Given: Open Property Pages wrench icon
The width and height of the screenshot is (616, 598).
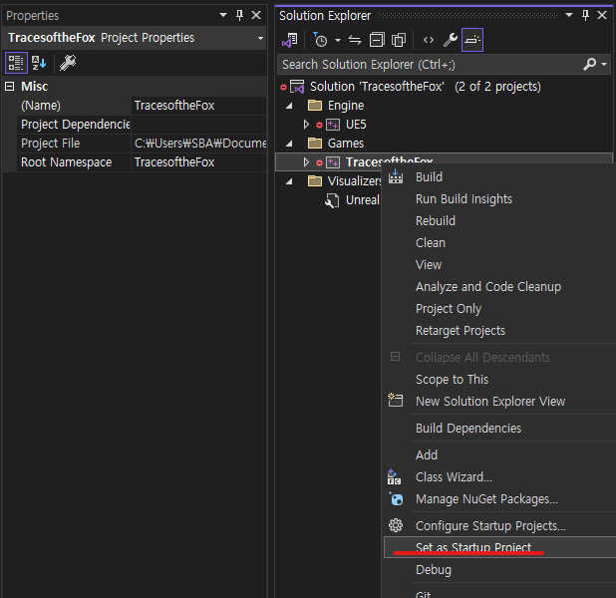Looking at the screenshot, I should 68,63.
